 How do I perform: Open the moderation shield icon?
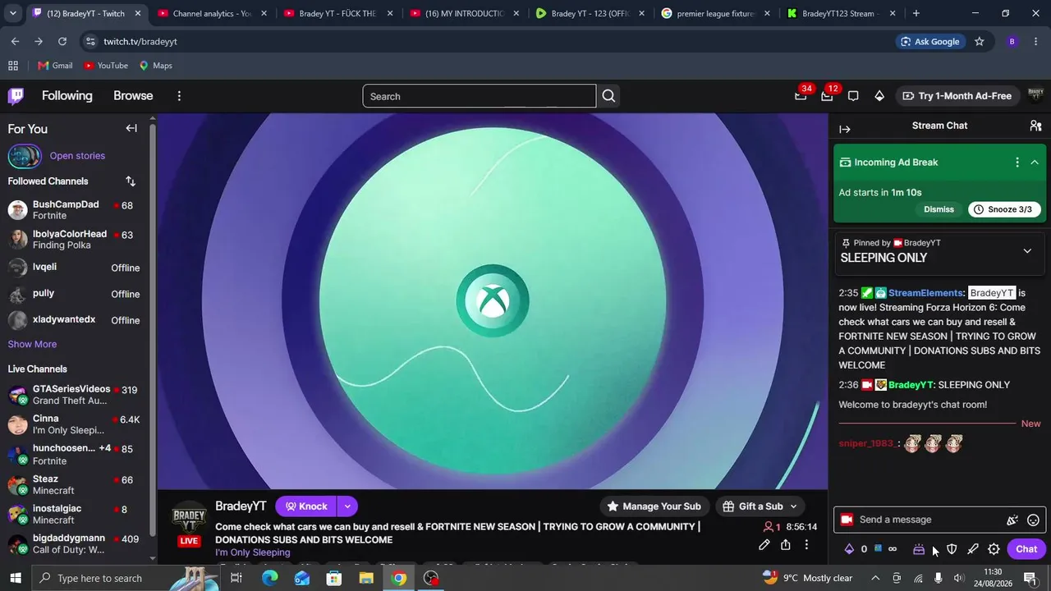(952, 549)
